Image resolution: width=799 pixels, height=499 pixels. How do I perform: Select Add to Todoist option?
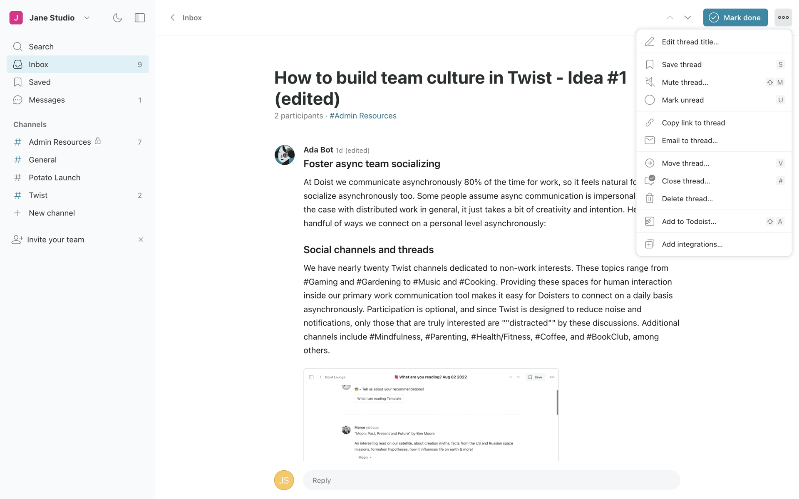(x=714, y=221)
